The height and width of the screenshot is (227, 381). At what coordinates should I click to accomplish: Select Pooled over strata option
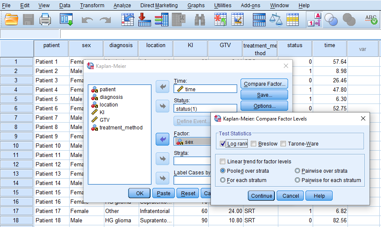tap(223, 171)
